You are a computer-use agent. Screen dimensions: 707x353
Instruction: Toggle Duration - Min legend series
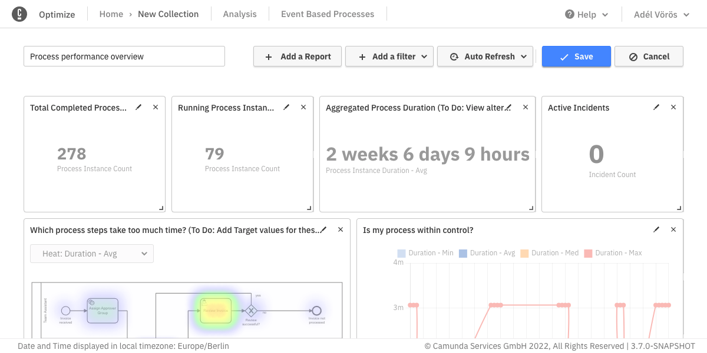tap(425, 253)
